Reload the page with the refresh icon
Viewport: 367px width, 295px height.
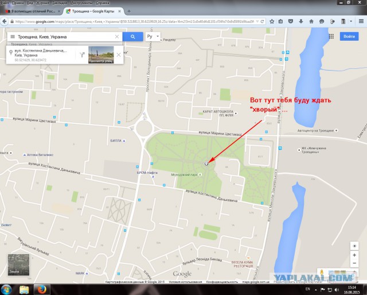(x=262, y=21)
